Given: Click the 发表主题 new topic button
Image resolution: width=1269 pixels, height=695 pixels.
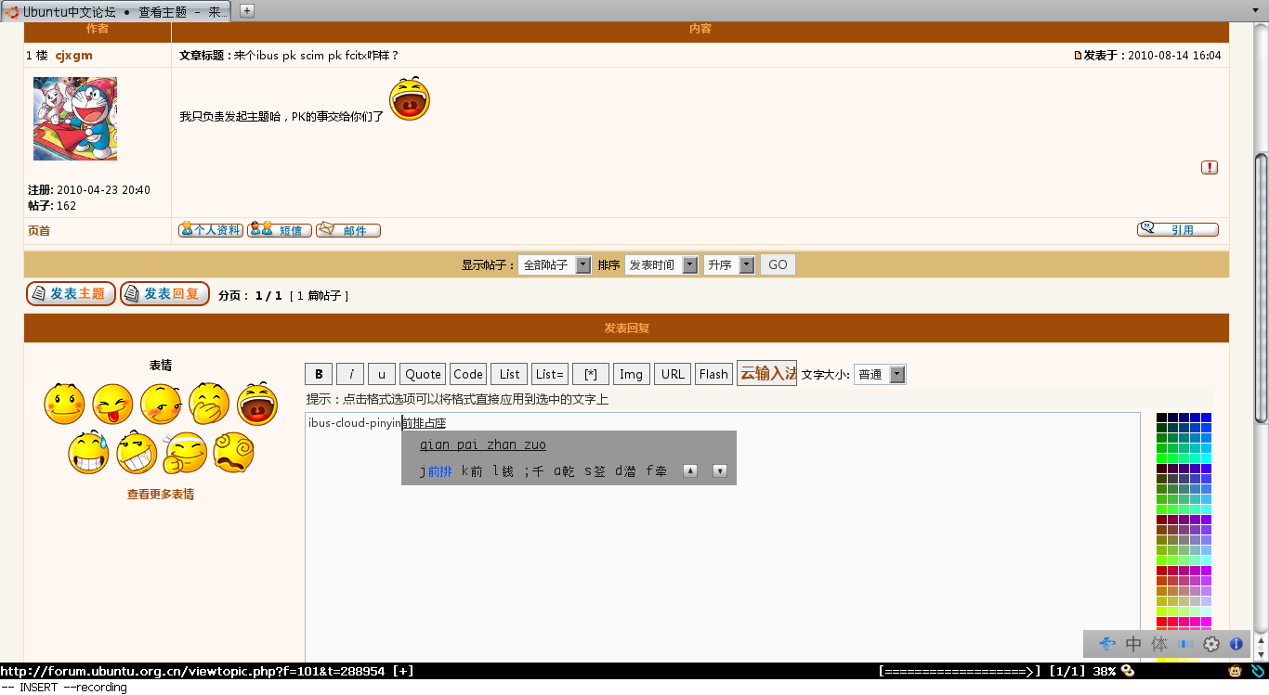Looking at the screenshot, I should (72, 294).
